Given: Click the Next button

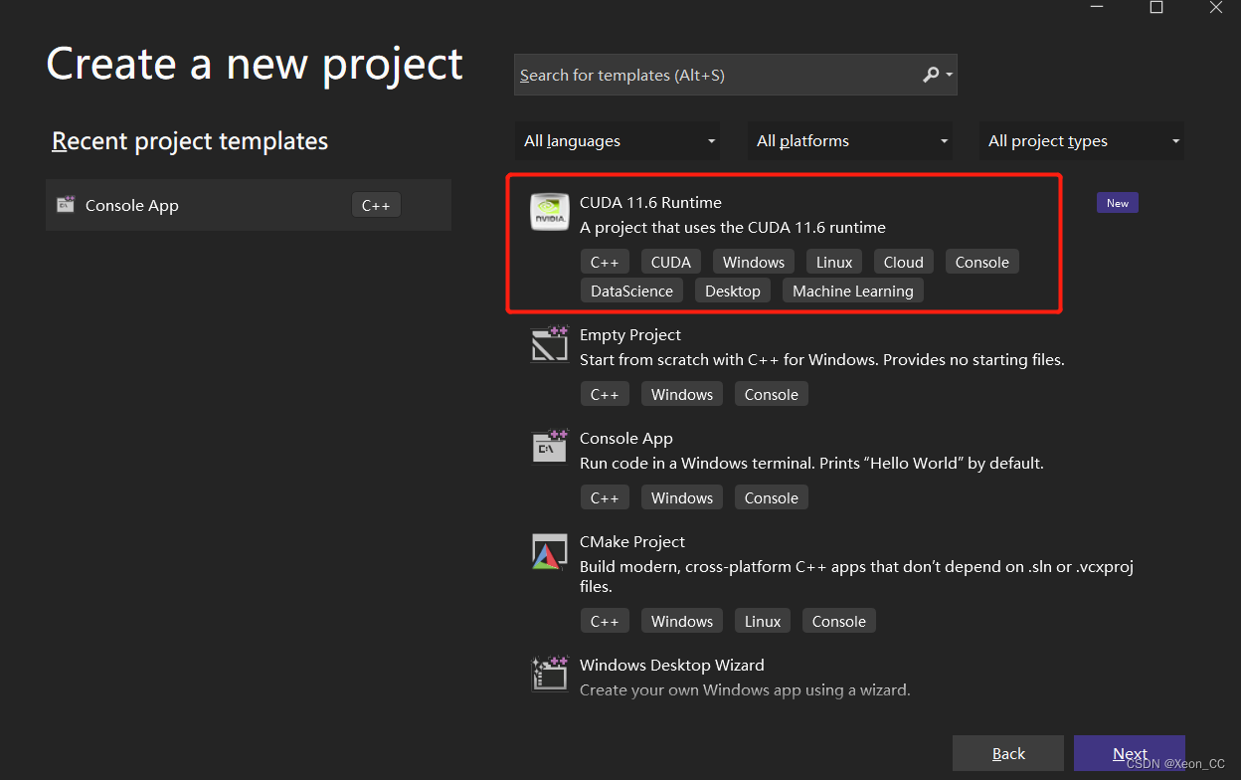Looking at the screenshot, I should (1130, 753).
